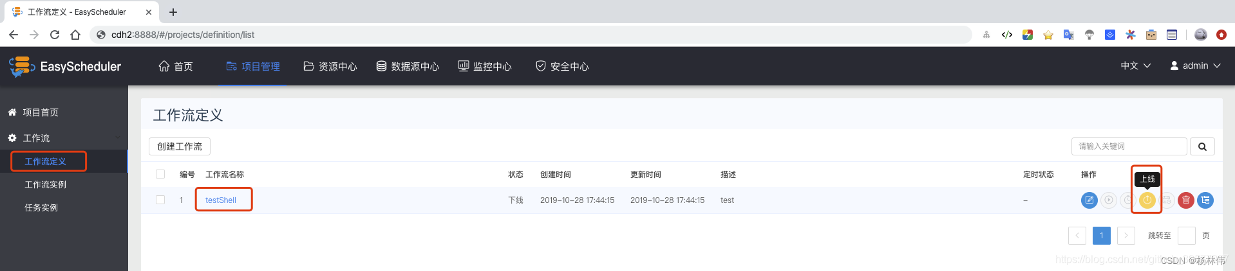Click the search magnifier button

tap(1202, 146)
